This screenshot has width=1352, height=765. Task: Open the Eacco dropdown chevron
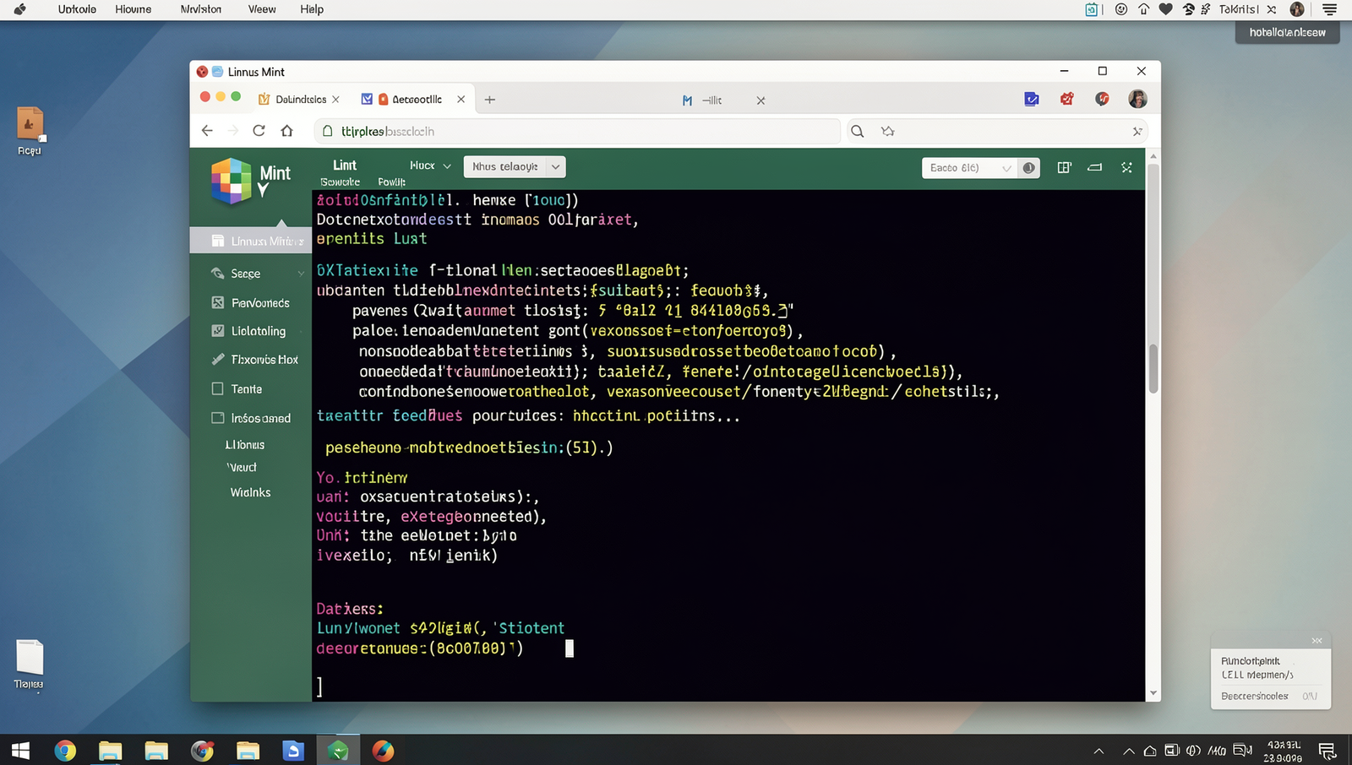tap(1006, 168)
